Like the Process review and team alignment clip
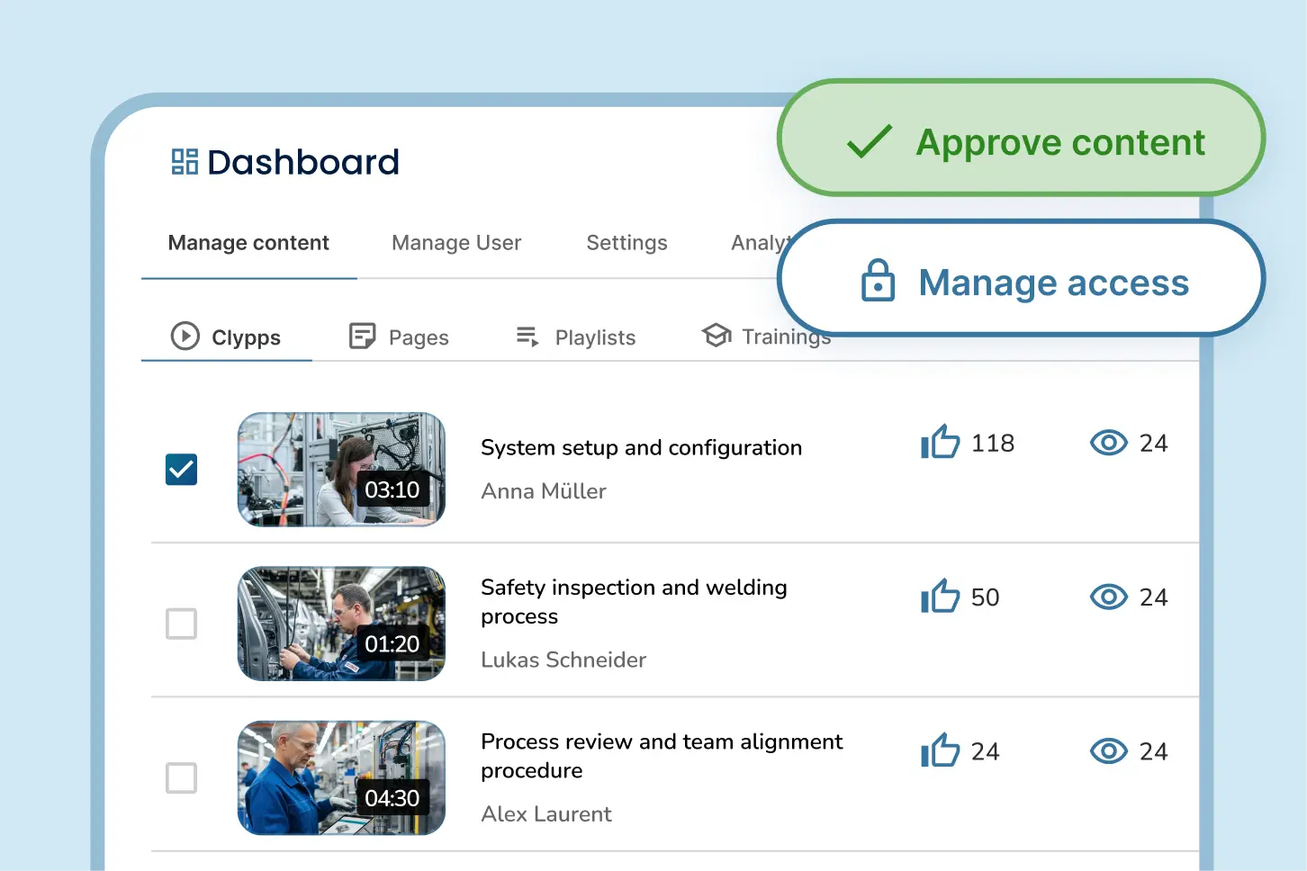The height and width of the screenshot is (871, 1307). point(940,750)
